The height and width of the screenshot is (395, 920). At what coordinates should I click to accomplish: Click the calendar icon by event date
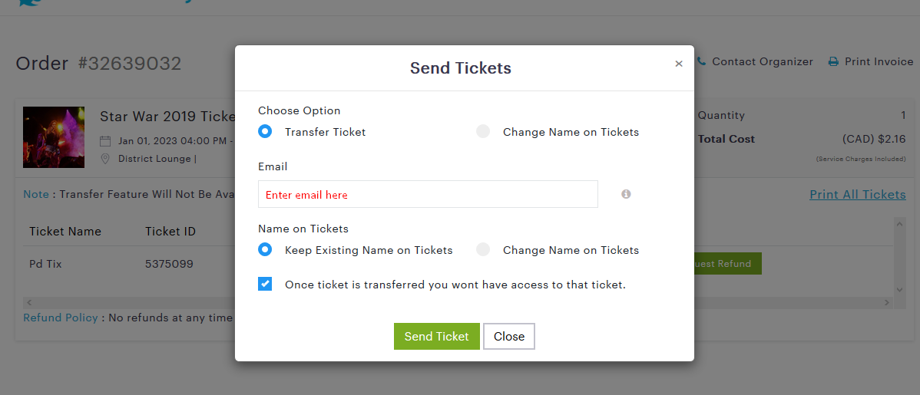pos(105,141)
